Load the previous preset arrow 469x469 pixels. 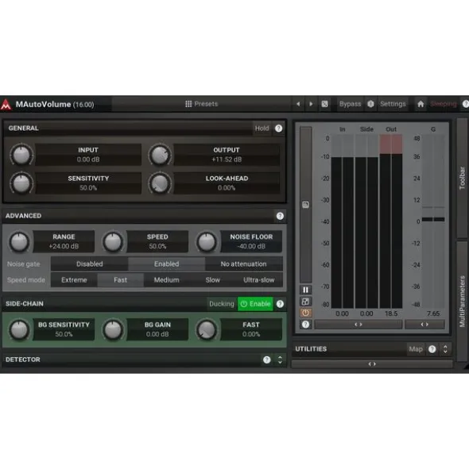tap(298, 104)
